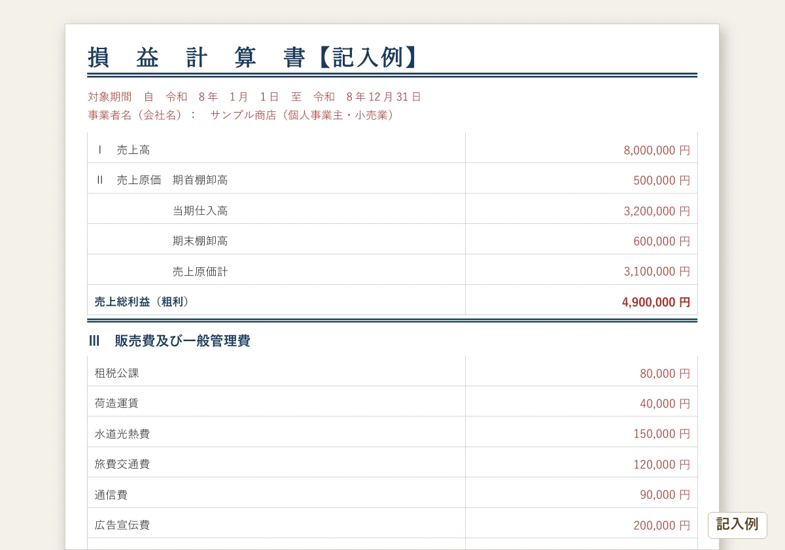Viewport: 785px width, 550px height.
Task: Select the 売上原価計 label
Action: tap(200, 271)
